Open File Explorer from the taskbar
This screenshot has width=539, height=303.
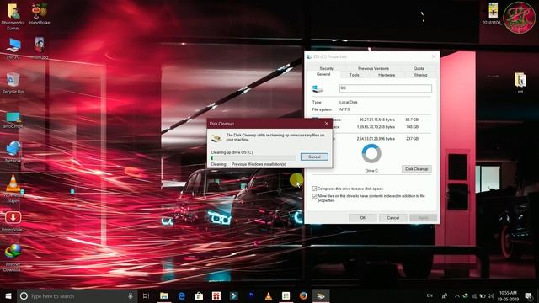click(x=164, y=295)
